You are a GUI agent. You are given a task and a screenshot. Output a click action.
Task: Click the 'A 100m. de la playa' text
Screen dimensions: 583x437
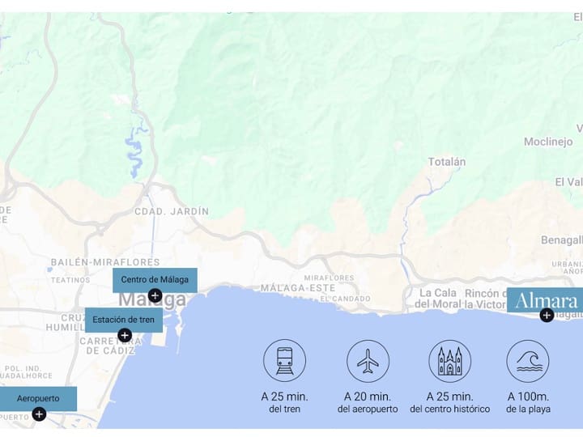pos(528,402)
